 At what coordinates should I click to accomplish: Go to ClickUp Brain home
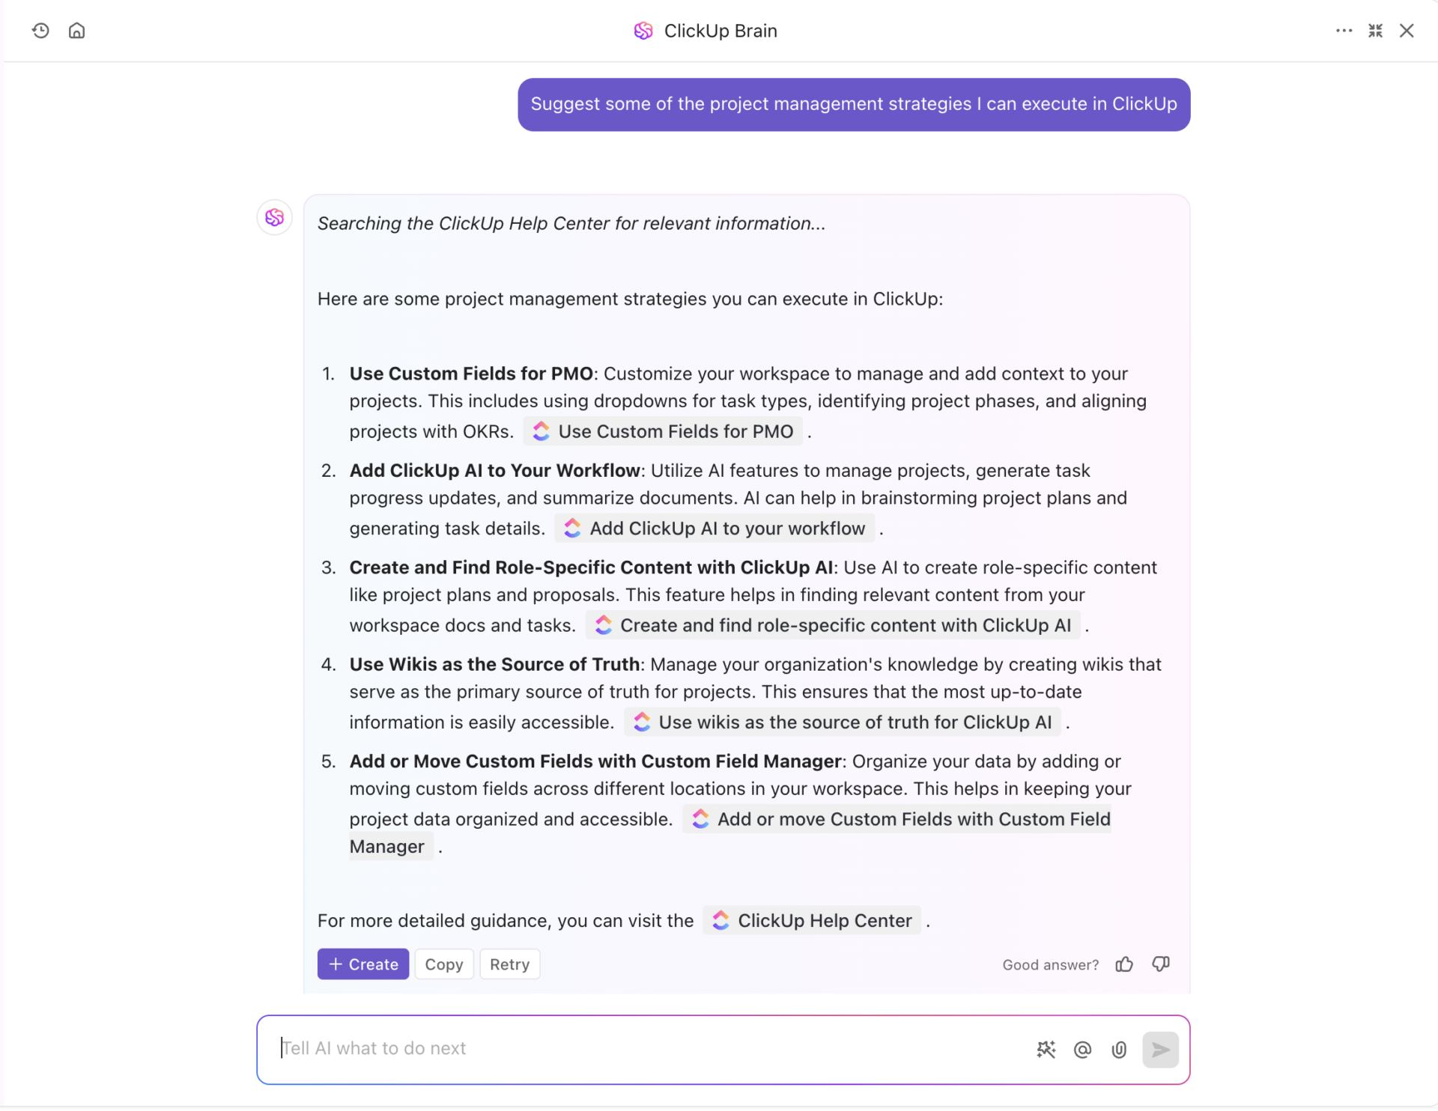[76, 31]
